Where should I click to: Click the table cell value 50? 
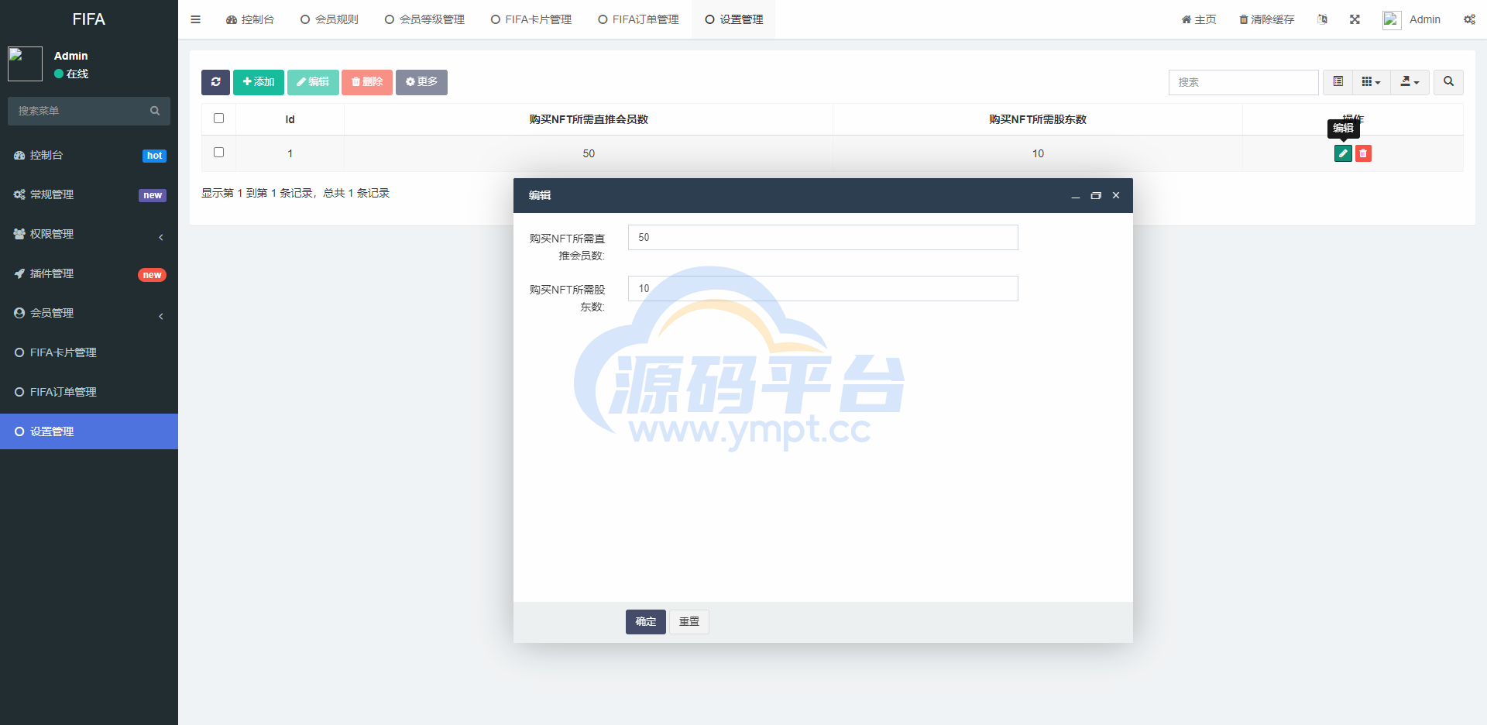coord(589,153)
